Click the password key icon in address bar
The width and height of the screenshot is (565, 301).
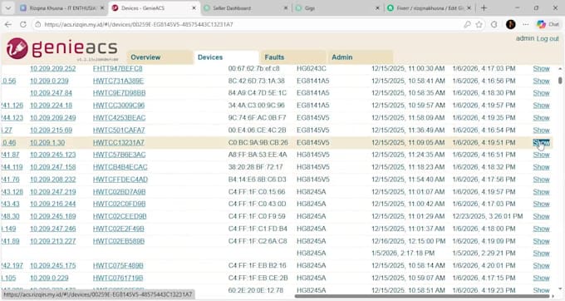click(x=467, y=24)
